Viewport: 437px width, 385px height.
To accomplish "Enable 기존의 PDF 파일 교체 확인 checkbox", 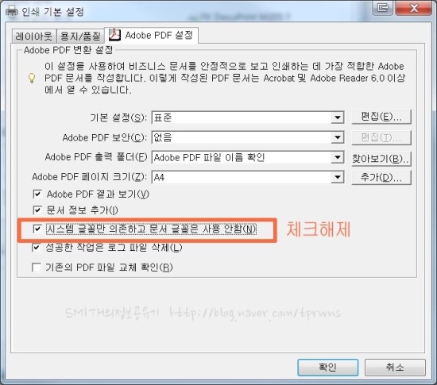I will click(37, 268).
